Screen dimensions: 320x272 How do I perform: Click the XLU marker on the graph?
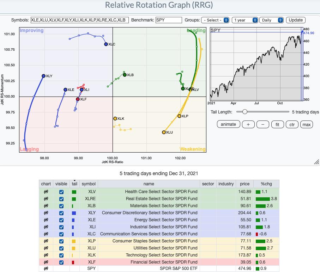click(164, 132)
